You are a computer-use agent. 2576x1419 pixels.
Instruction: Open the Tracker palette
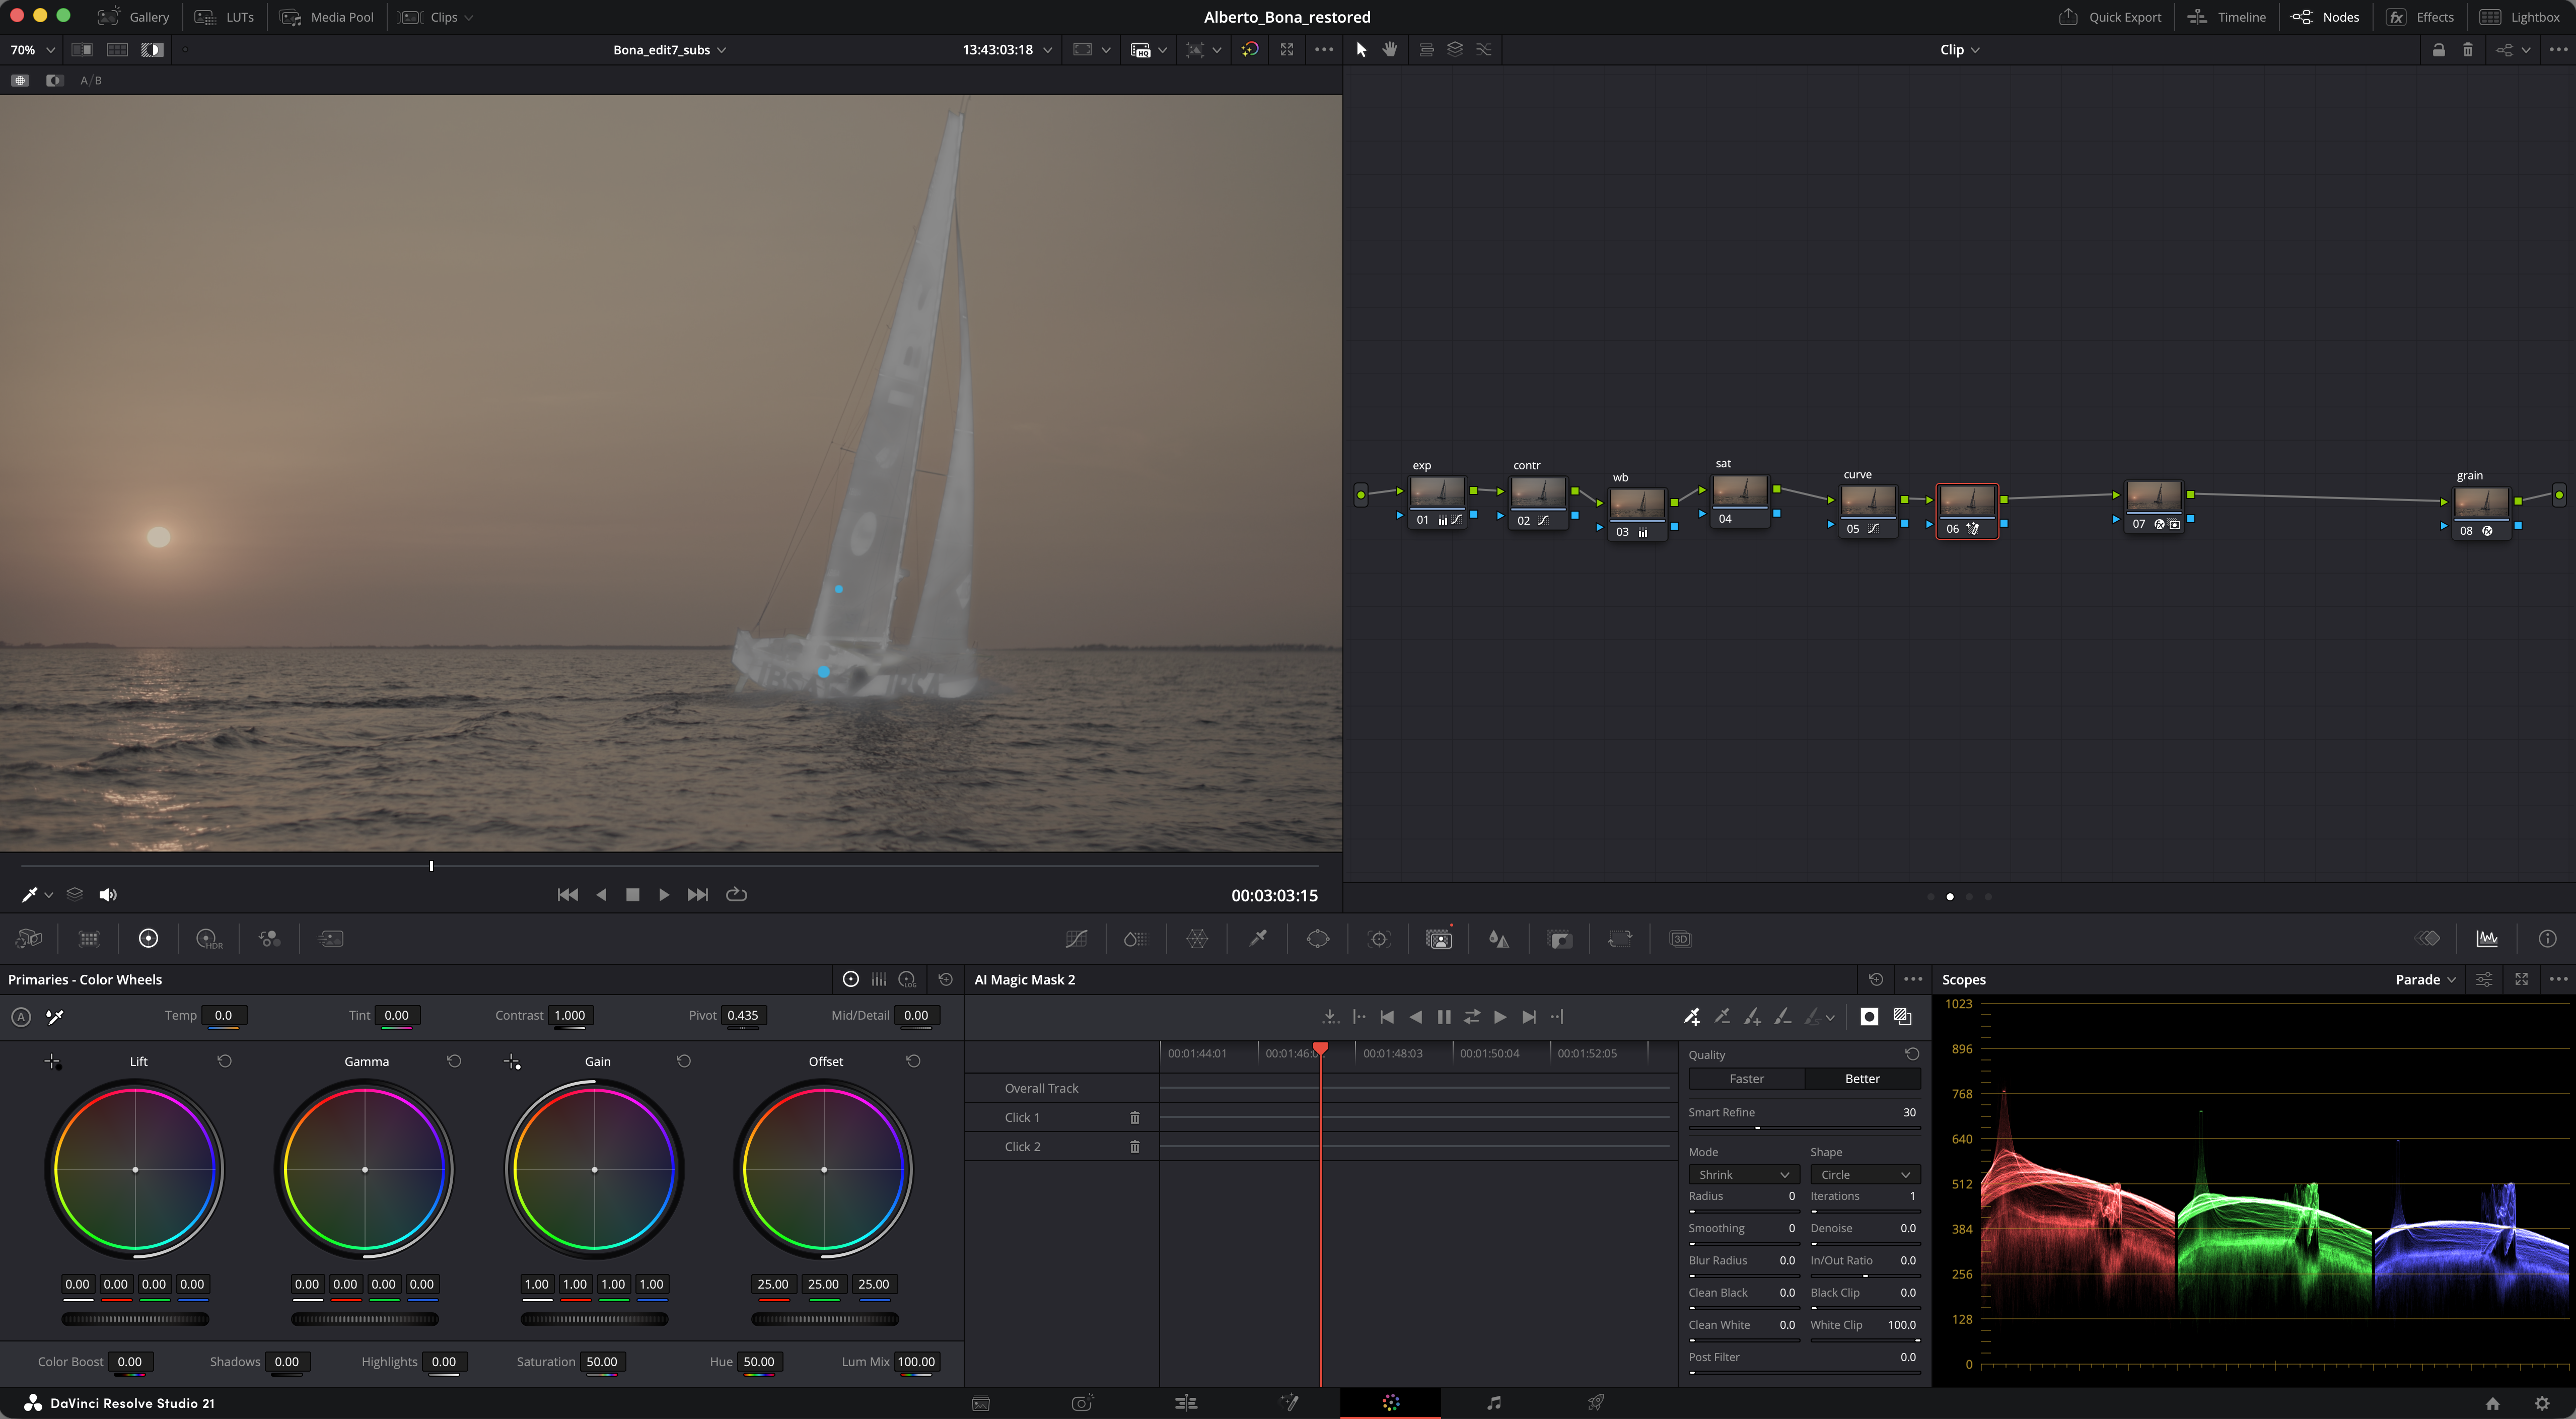[x=1379, y=939]
